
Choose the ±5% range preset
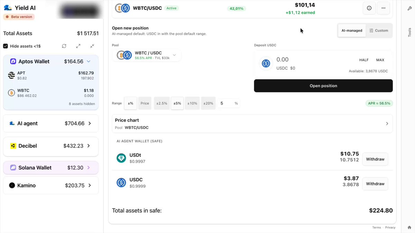click(177, 103)
